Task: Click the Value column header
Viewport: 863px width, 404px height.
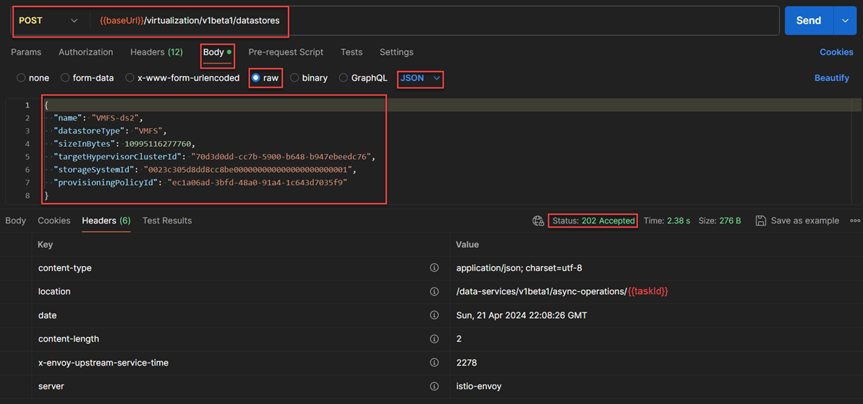Action: coord(467,244)
